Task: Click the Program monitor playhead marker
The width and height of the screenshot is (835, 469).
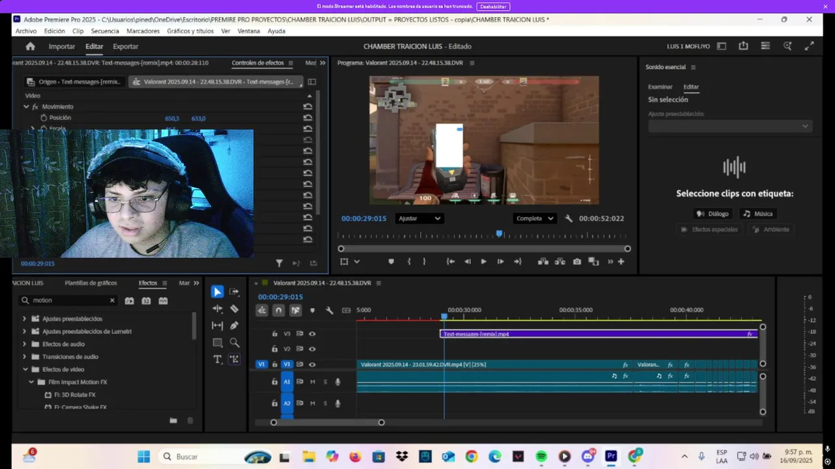Action: 499,233
